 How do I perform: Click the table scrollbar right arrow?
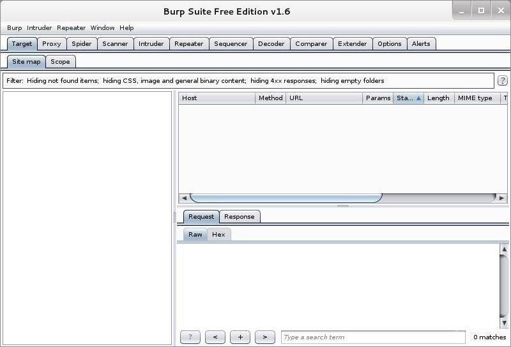(501, 198)
